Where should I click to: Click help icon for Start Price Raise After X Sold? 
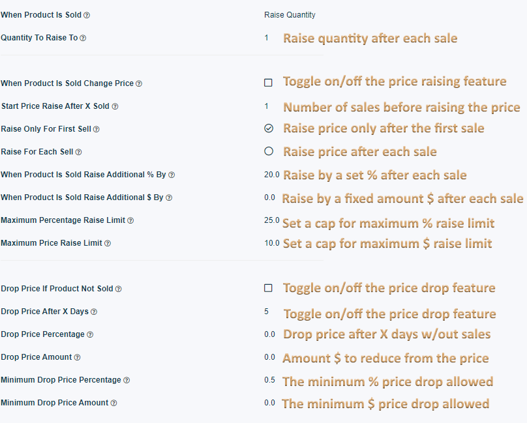(x=115, y=106)
